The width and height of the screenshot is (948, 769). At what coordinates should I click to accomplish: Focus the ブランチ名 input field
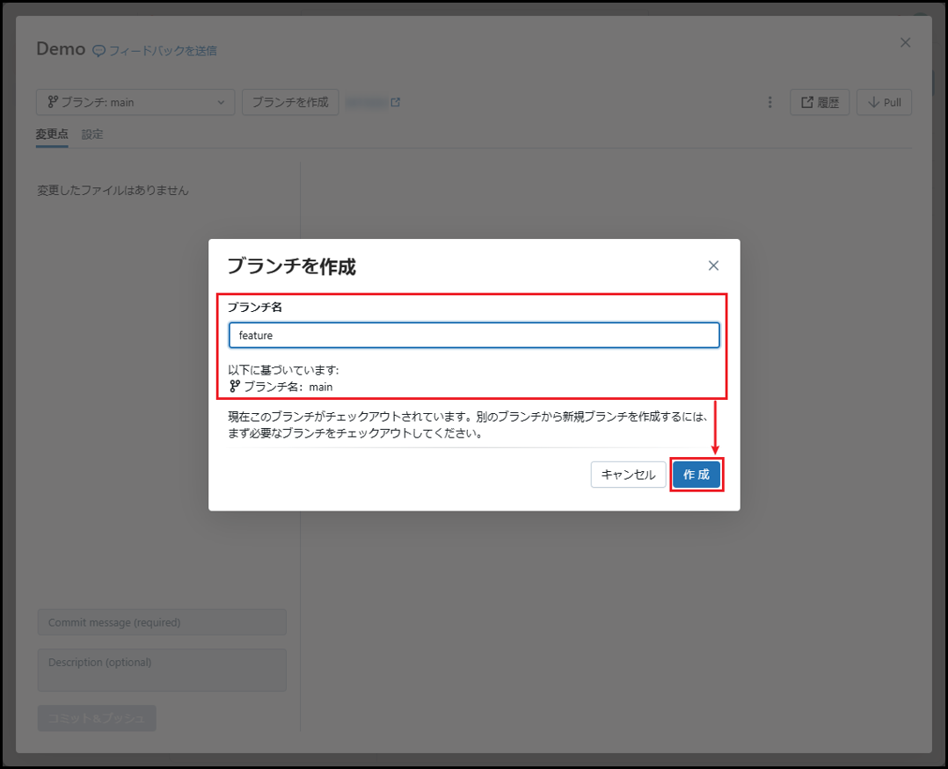pos(474,335)
